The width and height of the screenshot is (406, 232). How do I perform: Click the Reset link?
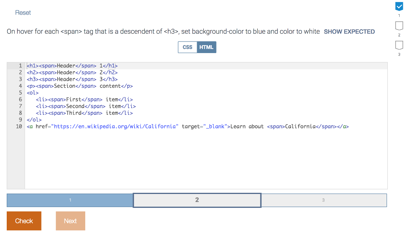pyautogui.click(x=23, y=12)
